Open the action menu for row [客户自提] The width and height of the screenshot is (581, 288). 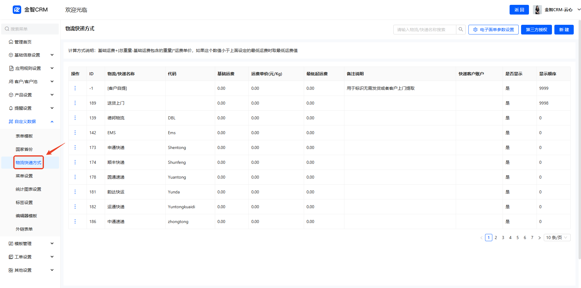tap(75, 88)
